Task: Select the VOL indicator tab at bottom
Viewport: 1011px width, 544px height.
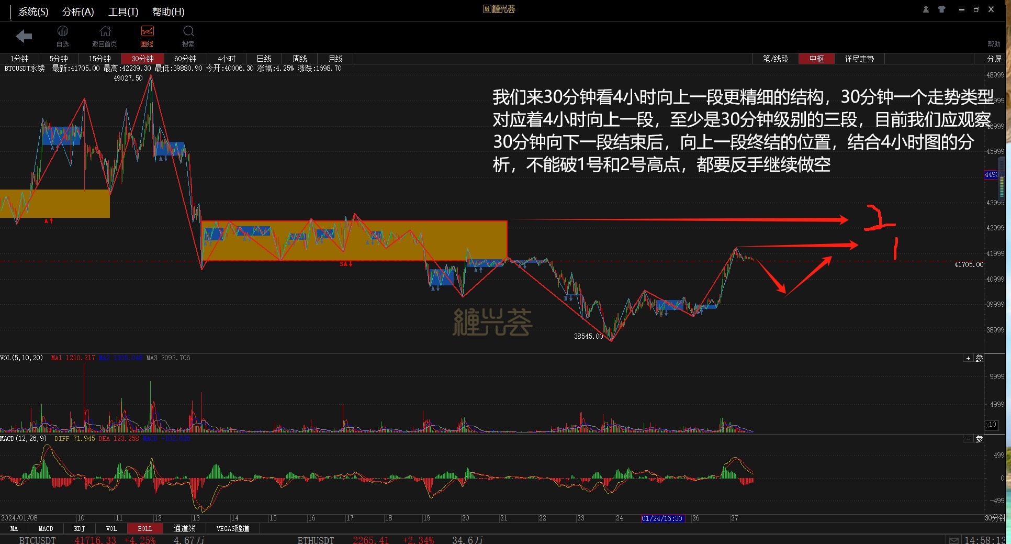Action: click(111, 528)
